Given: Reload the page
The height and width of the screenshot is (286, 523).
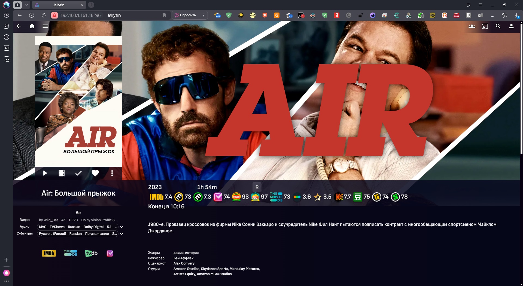Looking at the screenshot, I should [44, 15].
